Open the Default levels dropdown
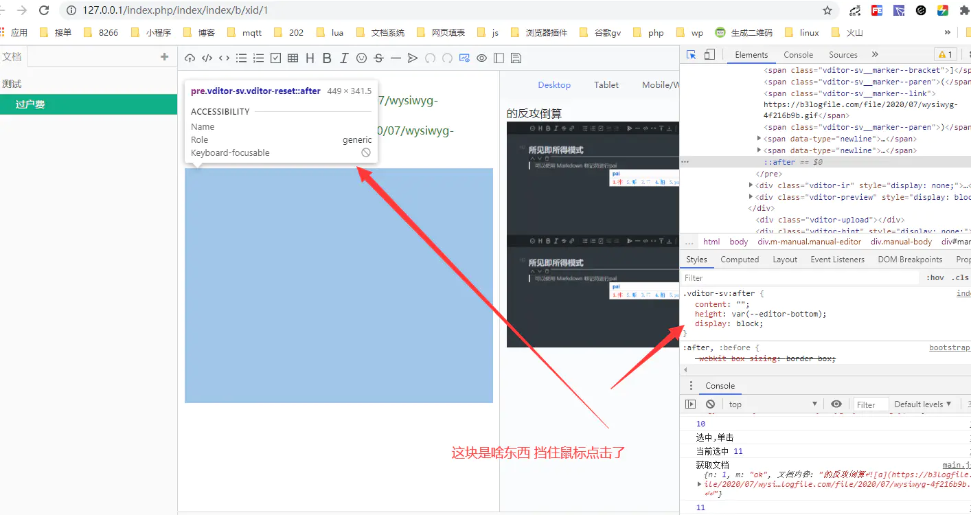Viewport: 971px width, 515px height. click(x=922, y=404)
